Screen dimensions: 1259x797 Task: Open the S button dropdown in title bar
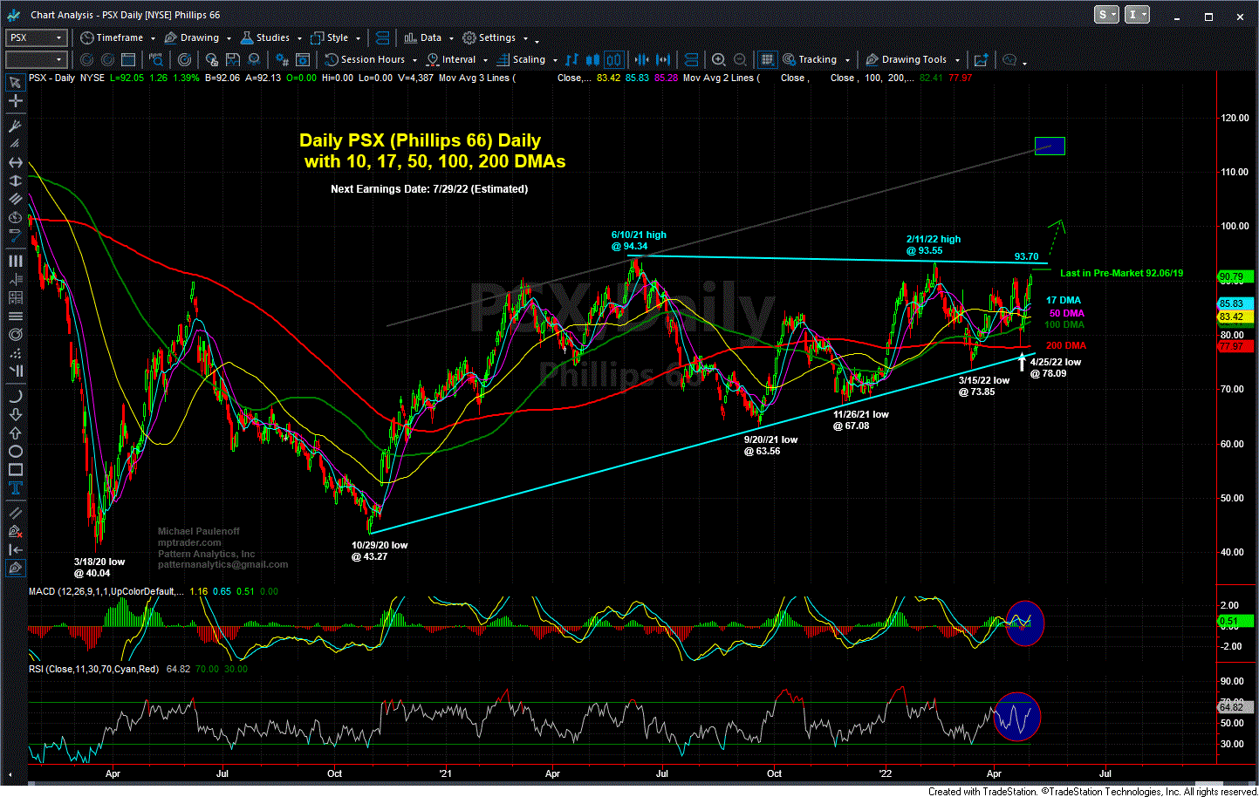click(1106, 15)
